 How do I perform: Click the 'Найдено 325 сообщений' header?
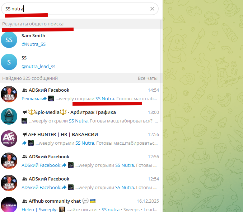(30, 78)
